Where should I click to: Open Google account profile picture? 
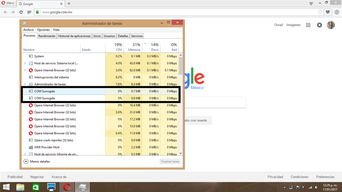(331, 25)
